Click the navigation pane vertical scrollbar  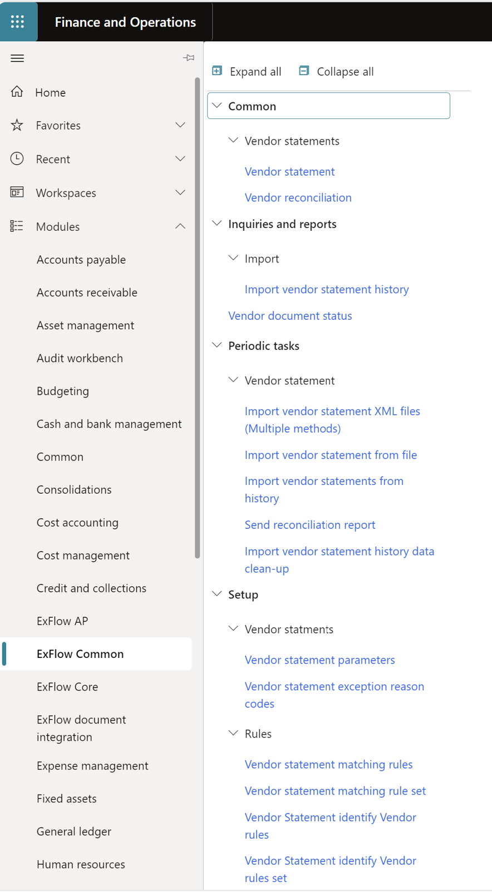[197, 318]
